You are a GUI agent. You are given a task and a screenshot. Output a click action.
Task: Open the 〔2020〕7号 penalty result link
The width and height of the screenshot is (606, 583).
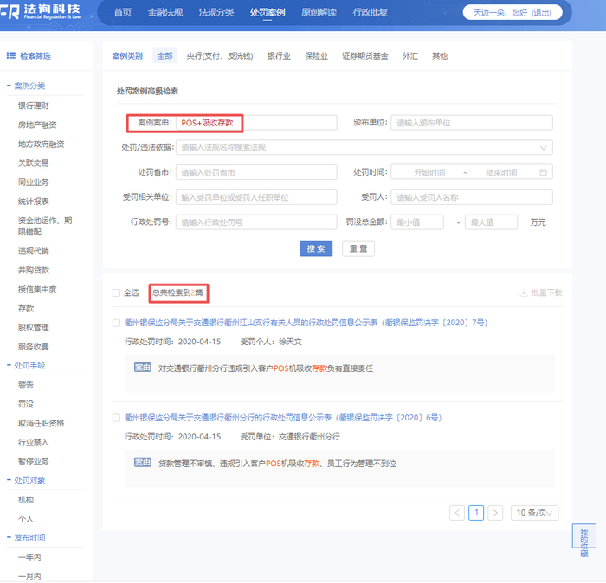click(x=306, y=323)
